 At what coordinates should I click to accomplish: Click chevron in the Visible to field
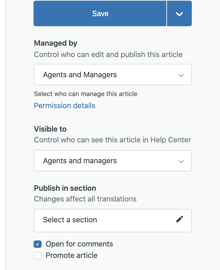click(x=181, y=161)
